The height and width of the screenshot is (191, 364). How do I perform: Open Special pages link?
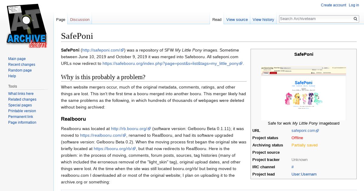pyautogui.click(x=20, y=105)
